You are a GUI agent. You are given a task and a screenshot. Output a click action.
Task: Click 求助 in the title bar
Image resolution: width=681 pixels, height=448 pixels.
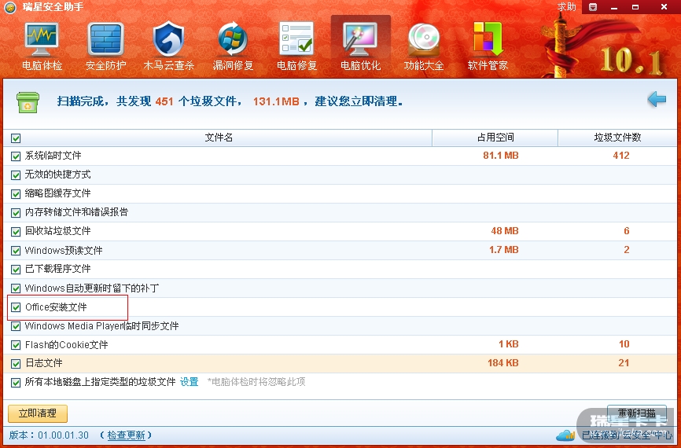pos(567,7)
